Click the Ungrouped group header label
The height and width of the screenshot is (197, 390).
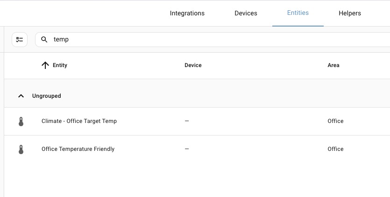tap(47, 96)
